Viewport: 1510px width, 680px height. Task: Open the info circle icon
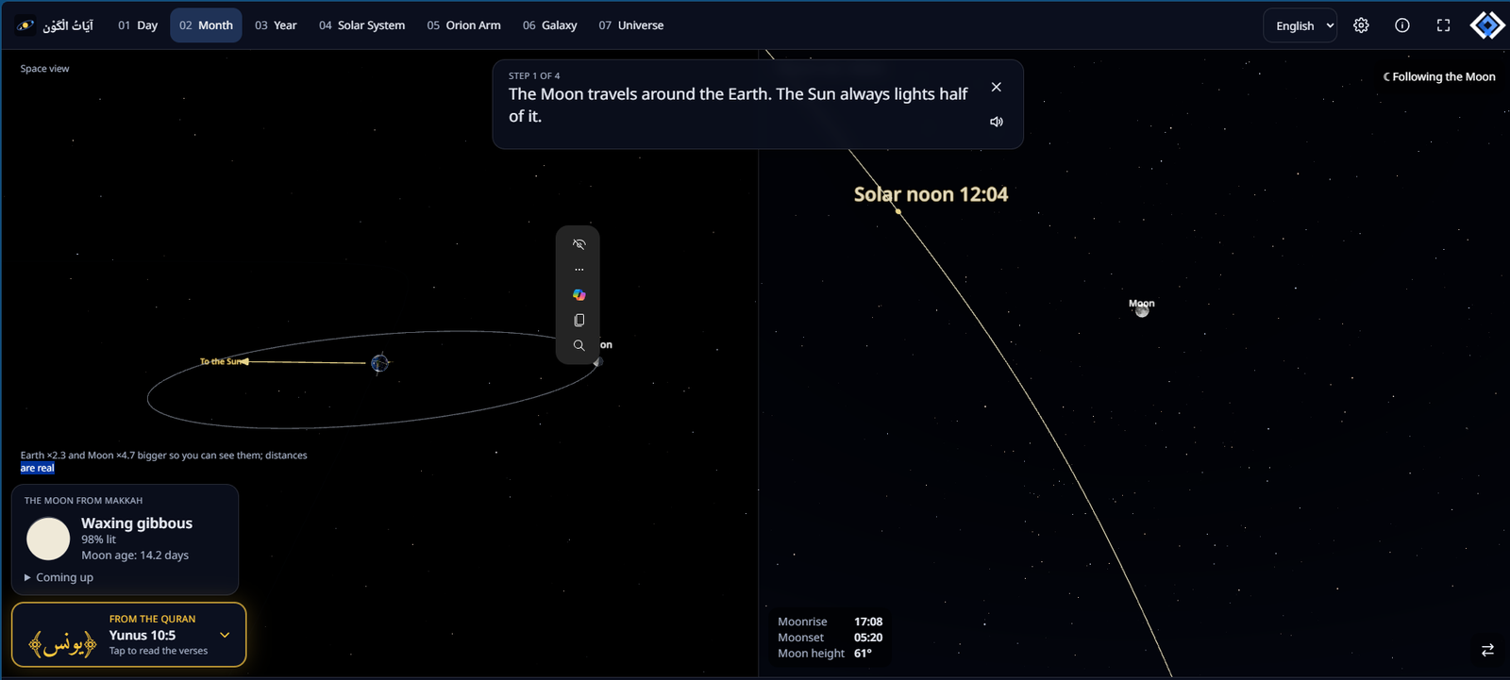pos(1402,25)
